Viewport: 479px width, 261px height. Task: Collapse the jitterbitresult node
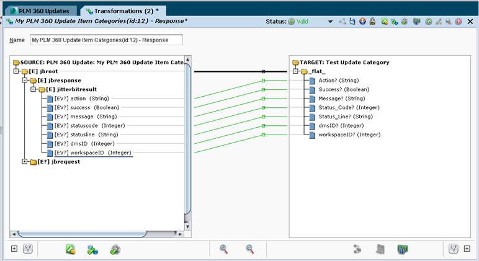tap(33, 89)
